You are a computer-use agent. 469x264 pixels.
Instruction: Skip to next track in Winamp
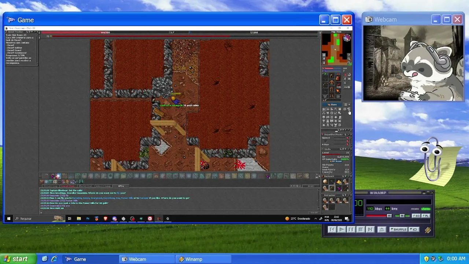click(x=370, y=230)
